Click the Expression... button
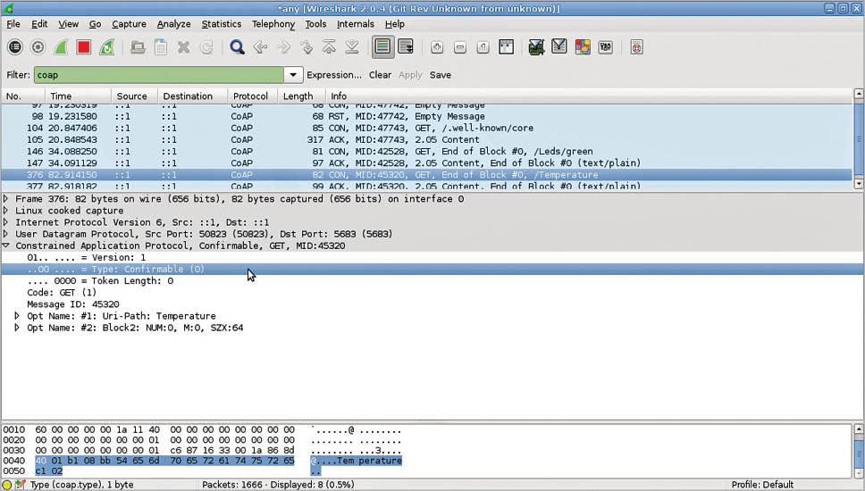This screenshot has width=865, height=491. pos(333,75)
